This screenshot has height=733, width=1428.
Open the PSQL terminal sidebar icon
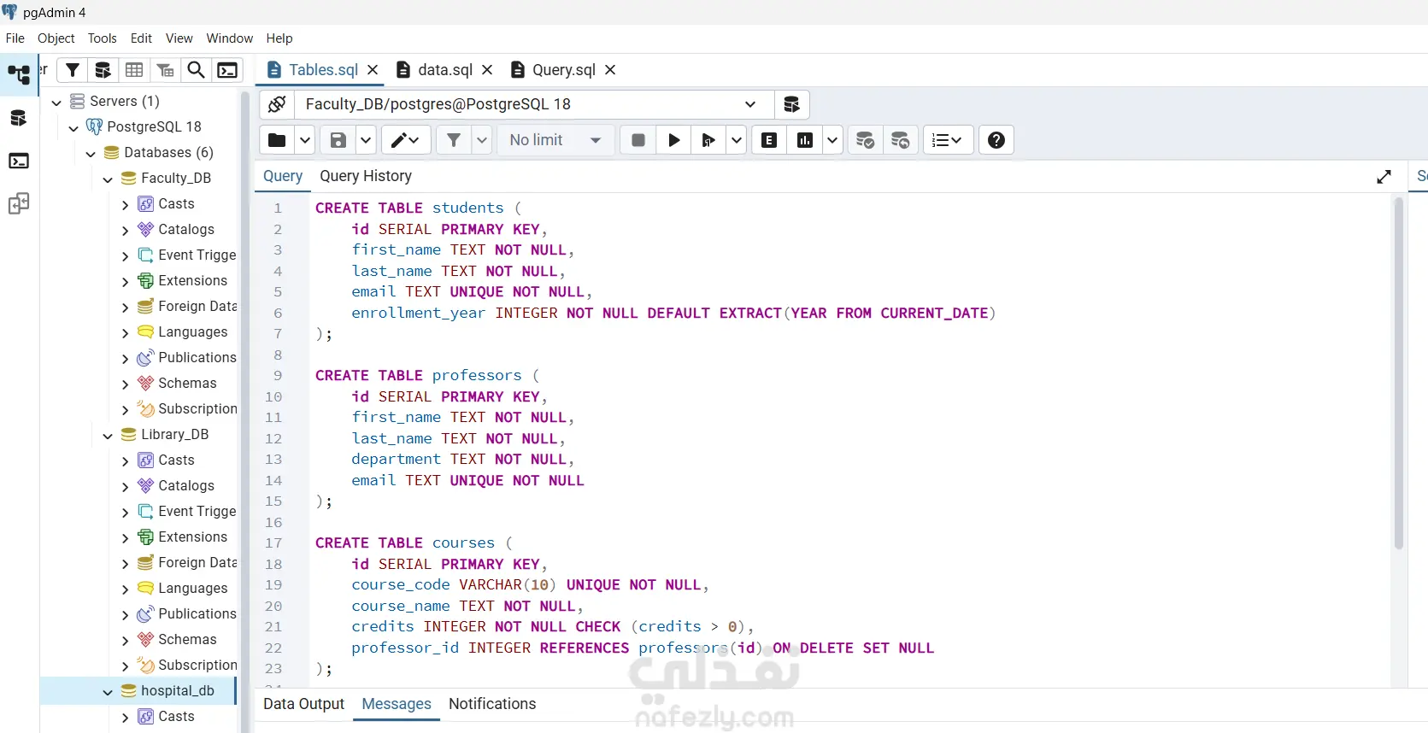tap(19, 161)
